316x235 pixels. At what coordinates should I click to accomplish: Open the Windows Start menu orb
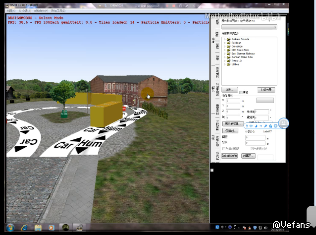(9, 227)
